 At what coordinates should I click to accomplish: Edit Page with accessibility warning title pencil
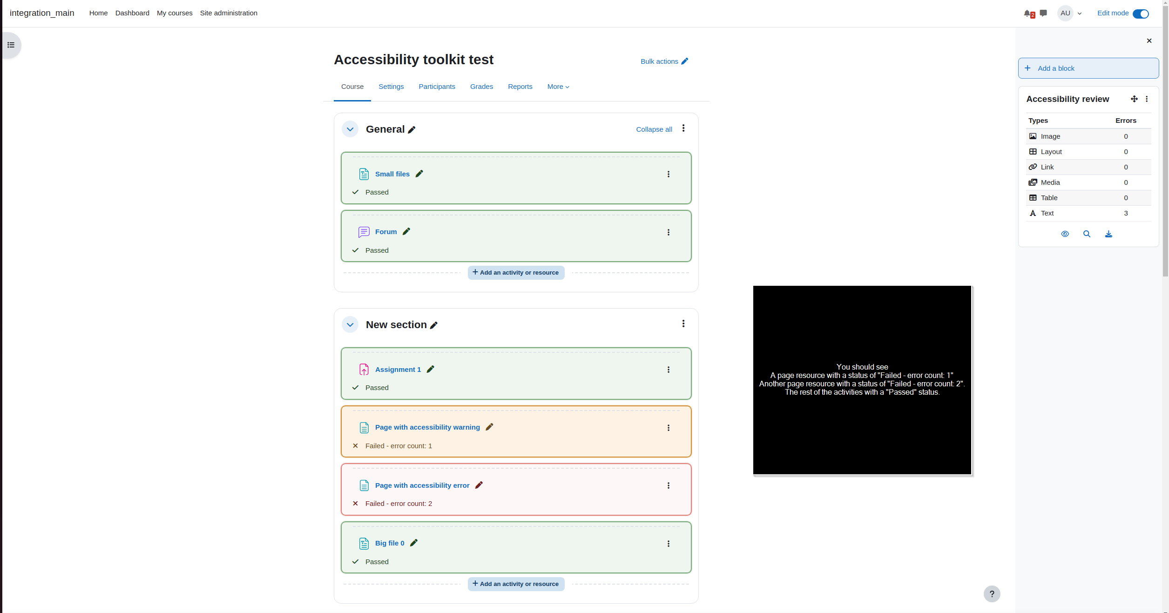[489, 427]
